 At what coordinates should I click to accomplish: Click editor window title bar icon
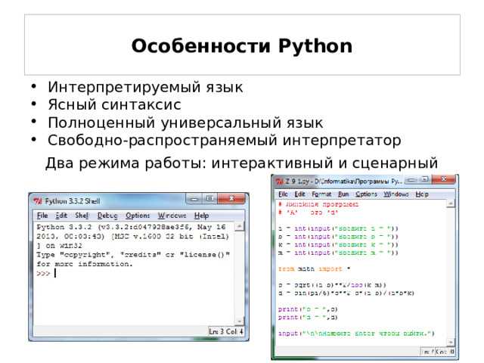click(x=279, y=181)
